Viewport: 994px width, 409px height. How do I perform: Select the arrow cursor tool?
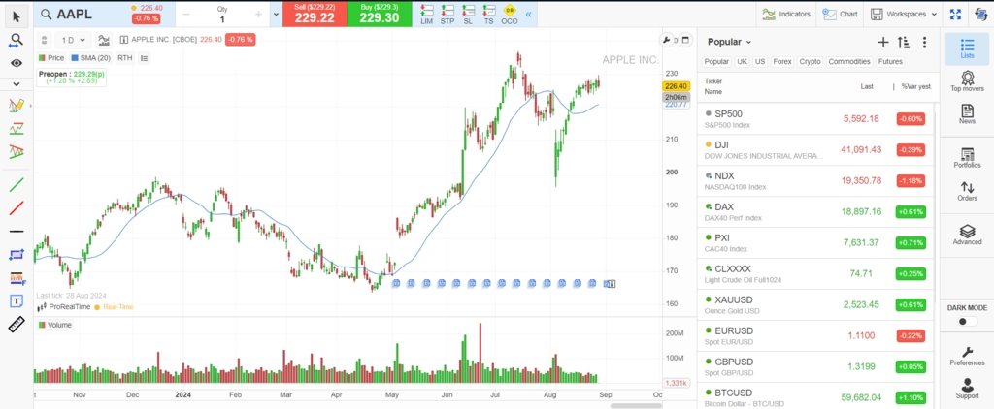click(17, 15)
